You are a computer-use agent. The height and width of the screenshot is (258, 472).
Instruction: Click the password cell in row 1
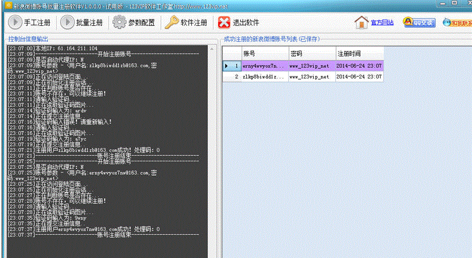coord(312,66)
